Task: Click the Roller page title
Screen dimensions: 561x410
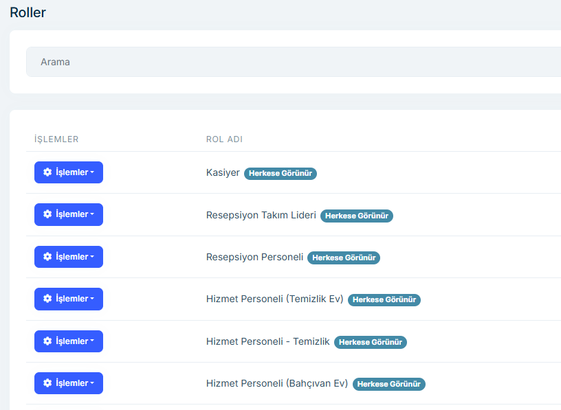Action: coord(27,12)
